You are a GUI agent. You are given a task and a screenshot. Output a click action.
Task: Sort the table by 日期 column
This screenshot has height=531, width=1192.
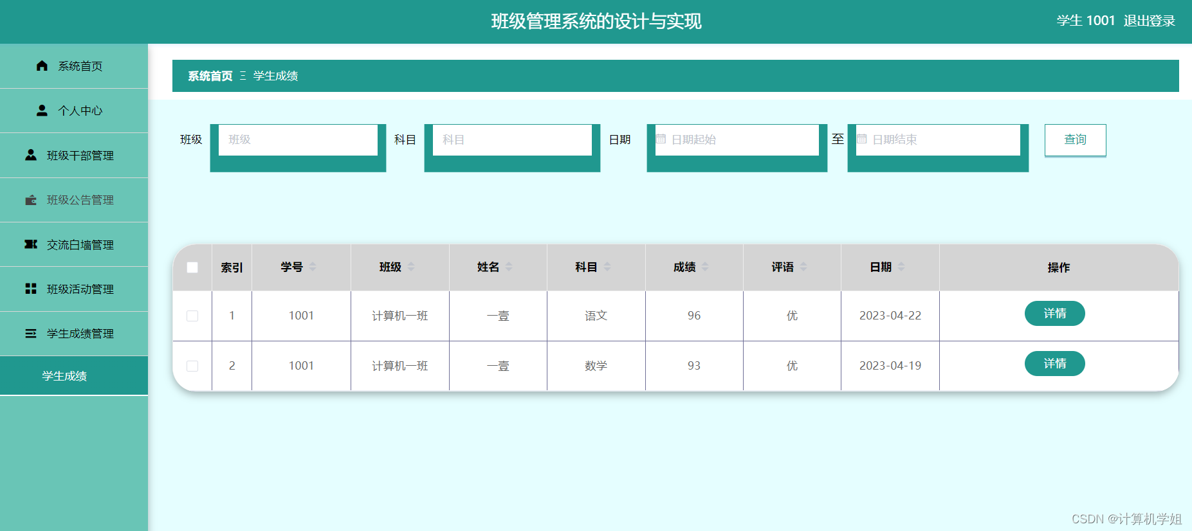[x=901, y=267]
